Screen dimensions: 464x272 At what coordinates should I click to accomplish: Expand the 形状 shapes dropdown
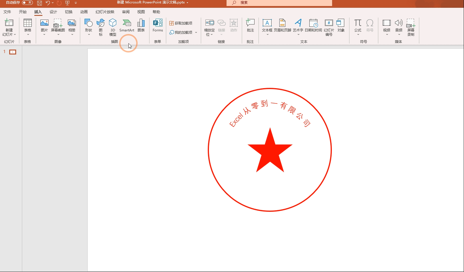pos(89,34)
